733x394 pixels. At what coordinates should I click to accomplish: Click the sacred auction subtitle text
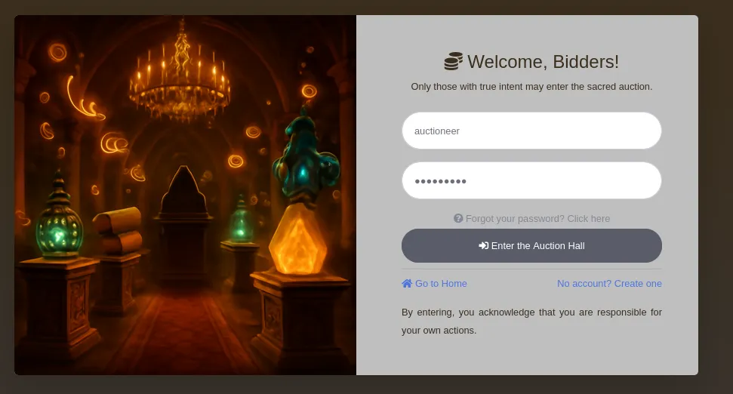(531, 87)
